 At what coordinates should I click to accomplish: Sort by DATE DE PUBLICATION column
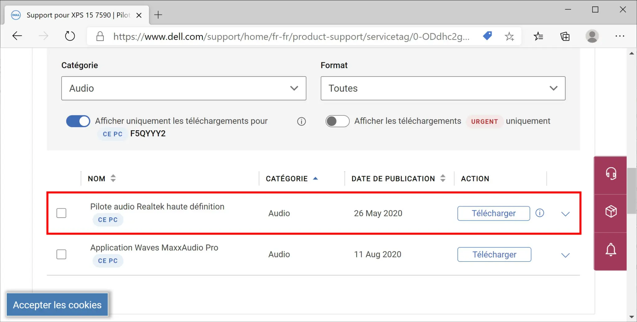[443, 178]
